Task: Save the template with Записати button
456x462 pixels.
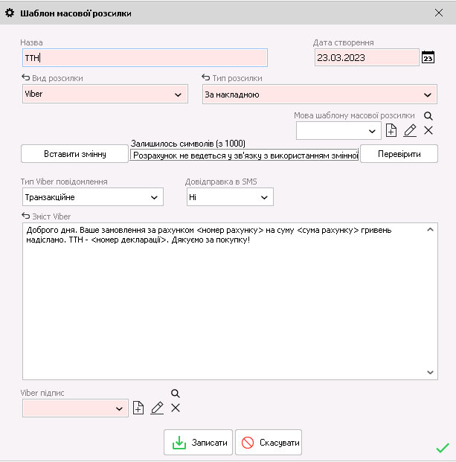Action: 199,443
